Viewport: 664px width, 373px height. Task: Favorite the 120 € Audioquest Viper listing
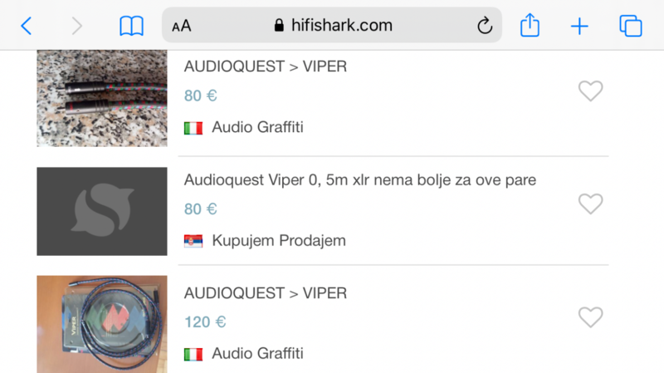(x=590, y=317)
